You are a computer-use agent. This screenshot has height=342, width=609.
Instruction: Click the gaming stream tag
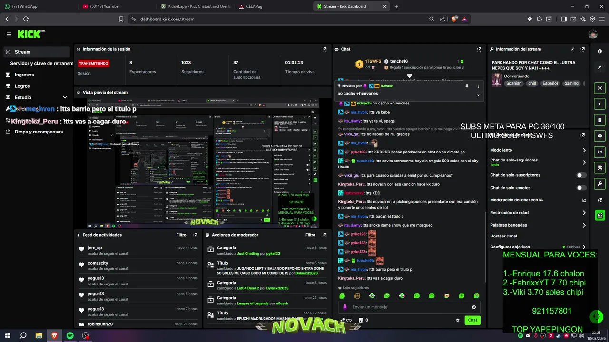pyautogui.click(x=571, y=83)
